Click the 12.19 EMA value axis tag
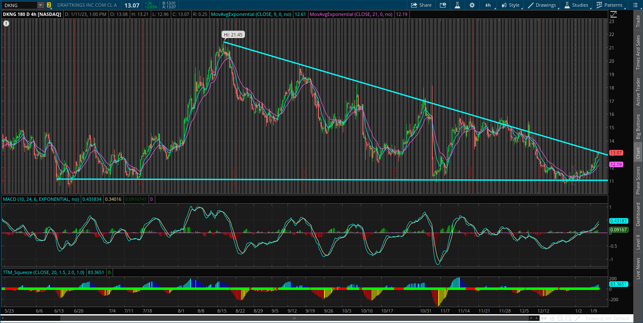 point(616,164)
